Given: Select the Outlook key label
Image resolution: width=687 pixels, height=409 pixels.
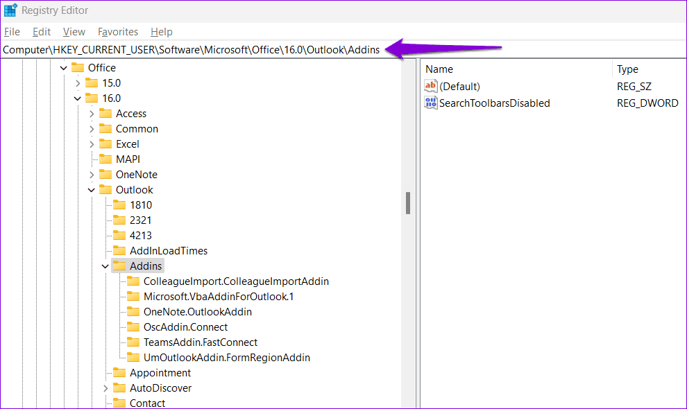Looking at the screenshot, I should pyautogui.click(x=134, y=190).
